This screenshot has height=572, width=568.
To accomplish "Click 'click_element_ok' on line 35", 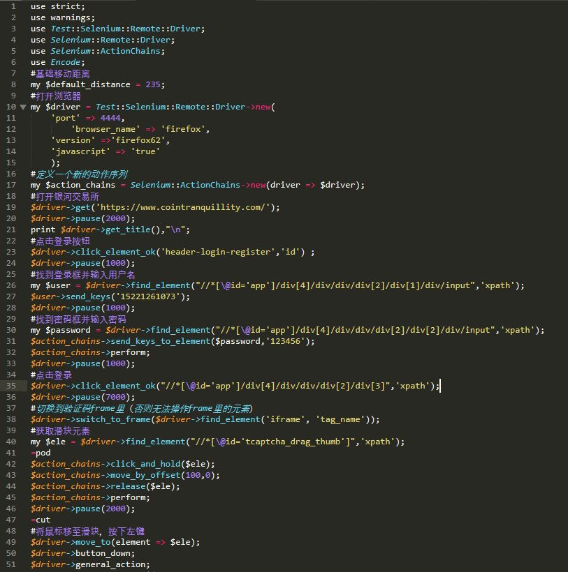I will coord(115,386).
